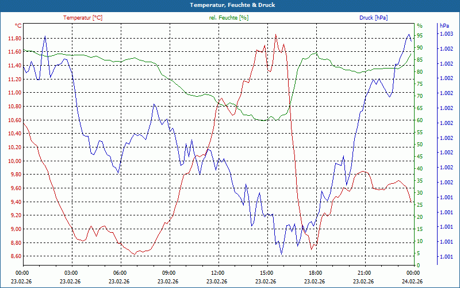Click the chart title 'Temperatur, Feuchte & Druck'
Image resolution: width=460 pixels, height=288 pixels.
pos(229,5)
